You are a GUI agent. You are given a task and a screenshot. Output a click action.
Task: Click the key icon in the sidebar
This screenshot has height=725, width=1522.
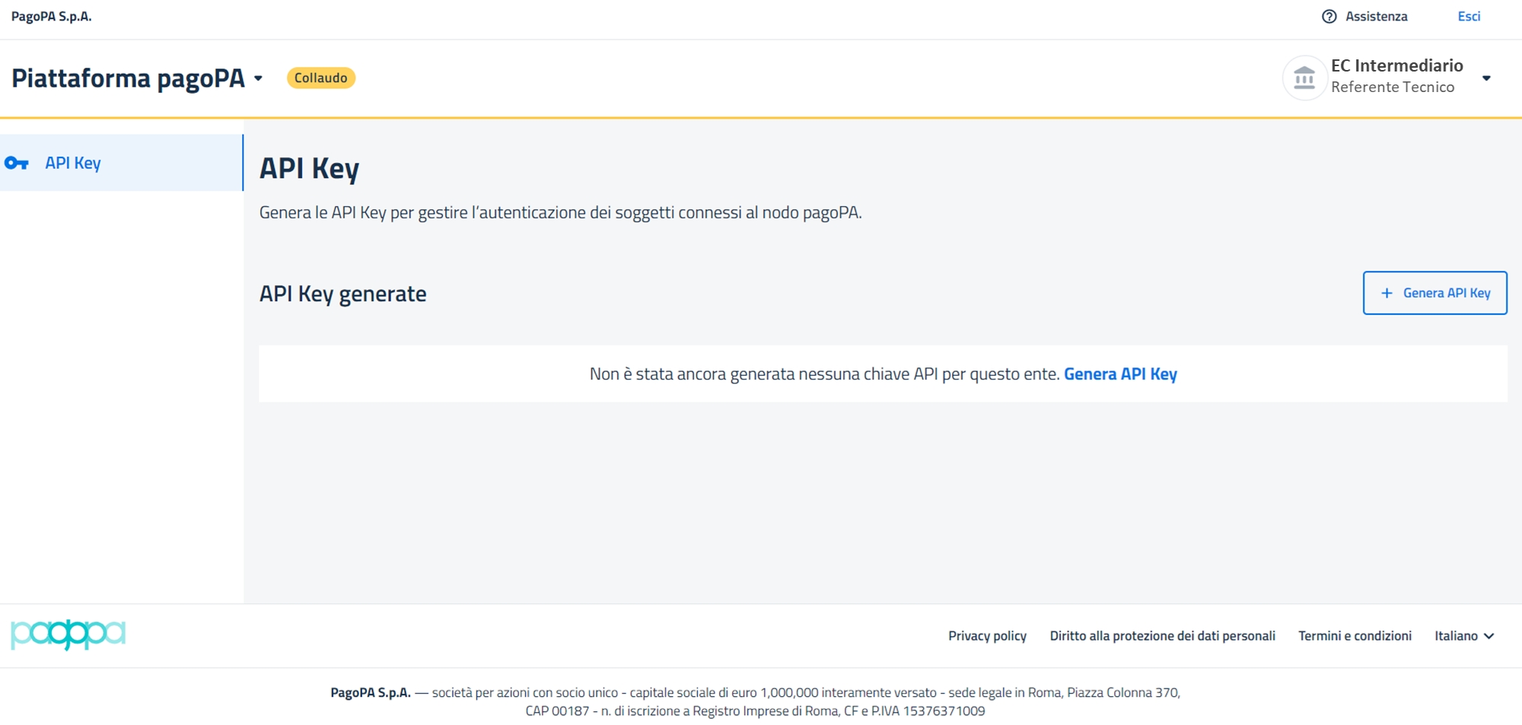point(16,163)
